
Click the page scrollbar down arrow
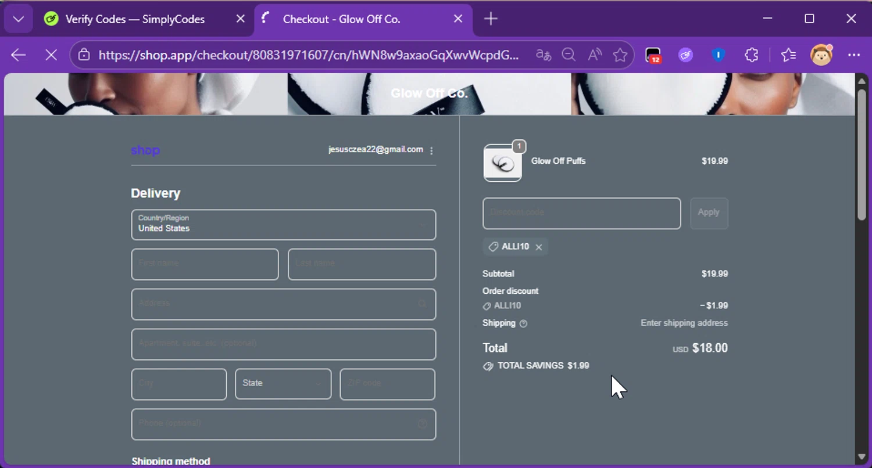coord(862,458)
